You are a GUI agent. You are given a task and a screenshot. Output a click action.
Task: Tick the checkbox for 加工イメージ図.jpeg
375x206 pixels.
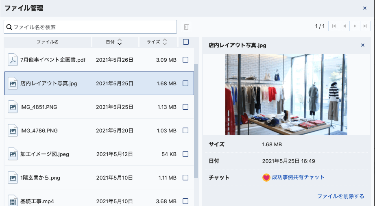[x=185, y=154]
